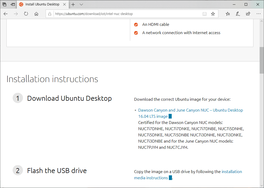Click 'A network connection with Internet access' text

[x=181, y=33]
